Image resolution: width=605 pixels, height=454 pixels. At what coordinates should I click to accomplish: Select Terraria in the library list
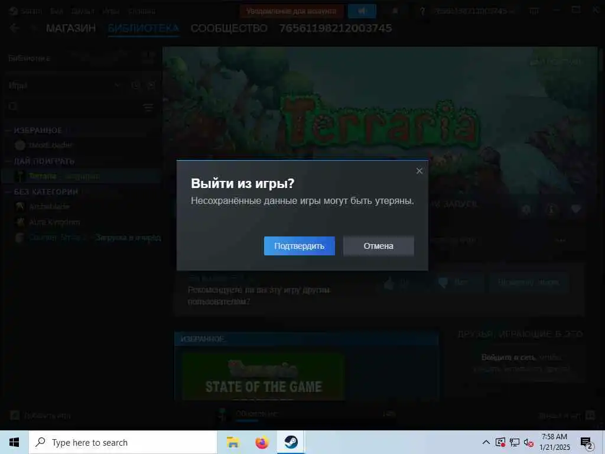click(81, 176)
